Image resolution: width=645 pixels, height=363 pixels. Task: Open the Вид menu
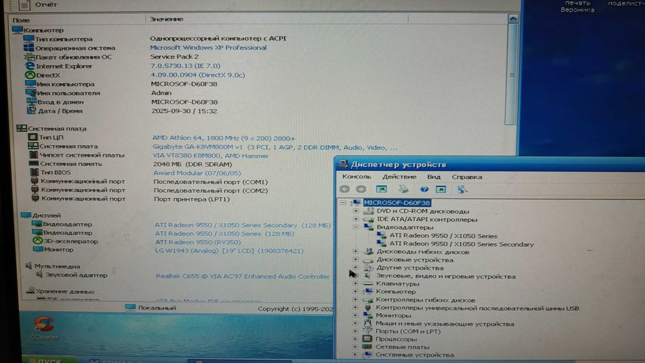[x=433, y=177]
